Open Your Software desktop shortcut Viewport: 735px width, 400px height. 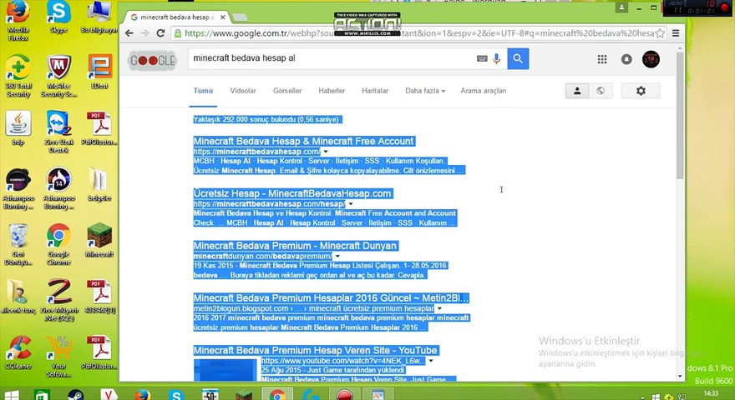(58, 357)
